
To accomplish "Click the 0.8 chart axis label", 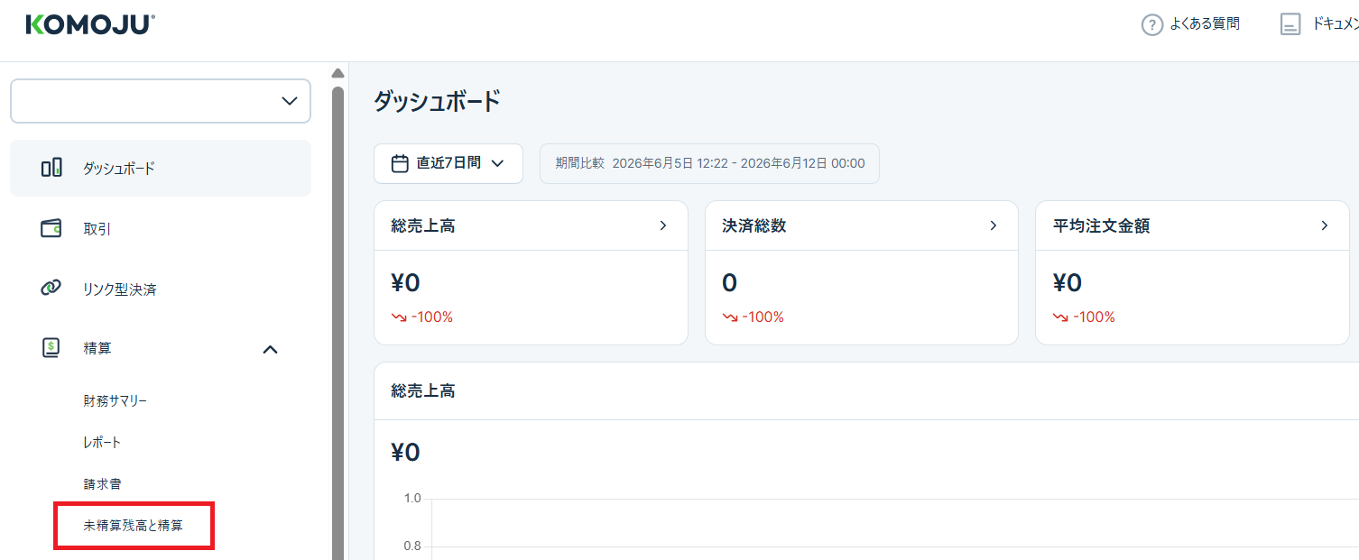I will click(412, 546).
